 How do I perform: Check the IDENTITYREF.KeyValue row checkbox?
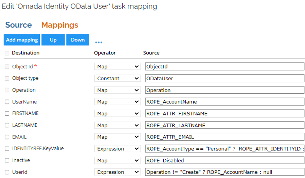[x=7, y=149]
